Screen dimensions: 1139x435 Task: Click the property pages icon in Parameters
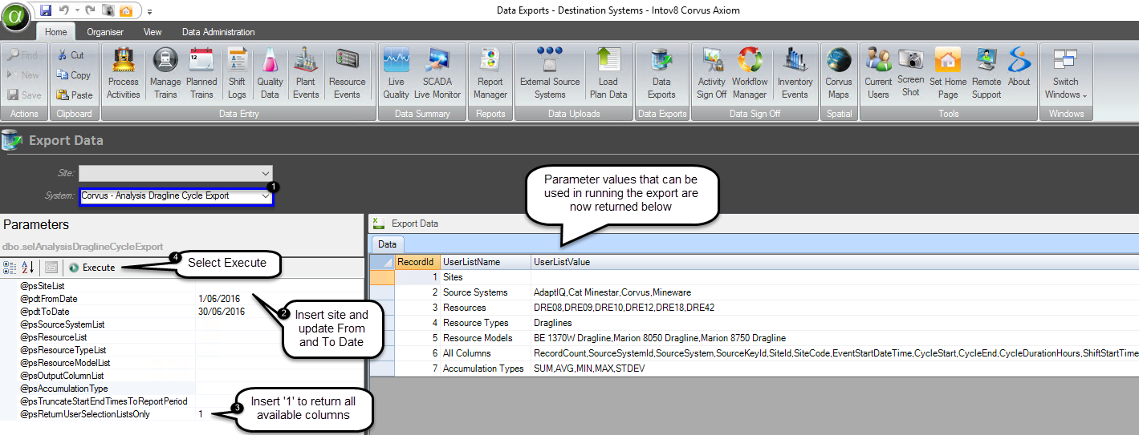point(51,268)
